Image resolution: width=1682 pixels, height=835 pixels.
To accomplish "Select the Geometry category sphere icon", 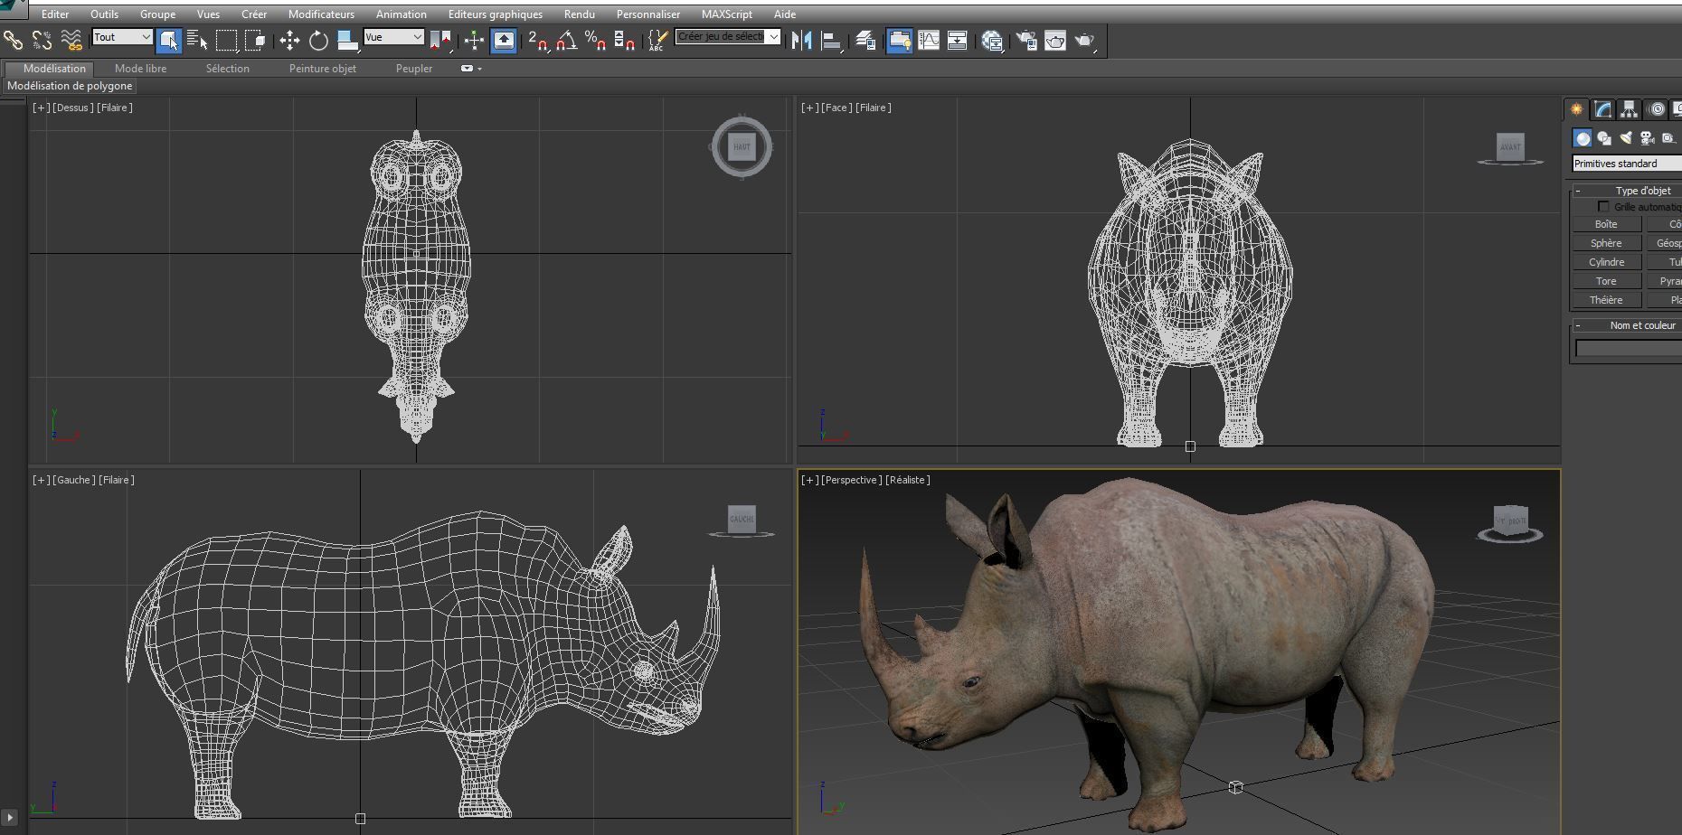I will (x=1583, y=138).
